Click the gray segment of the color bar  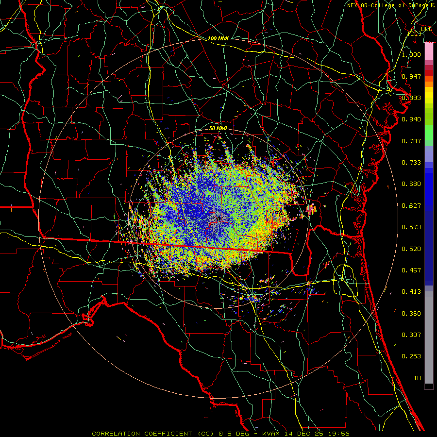pos(429,337)
